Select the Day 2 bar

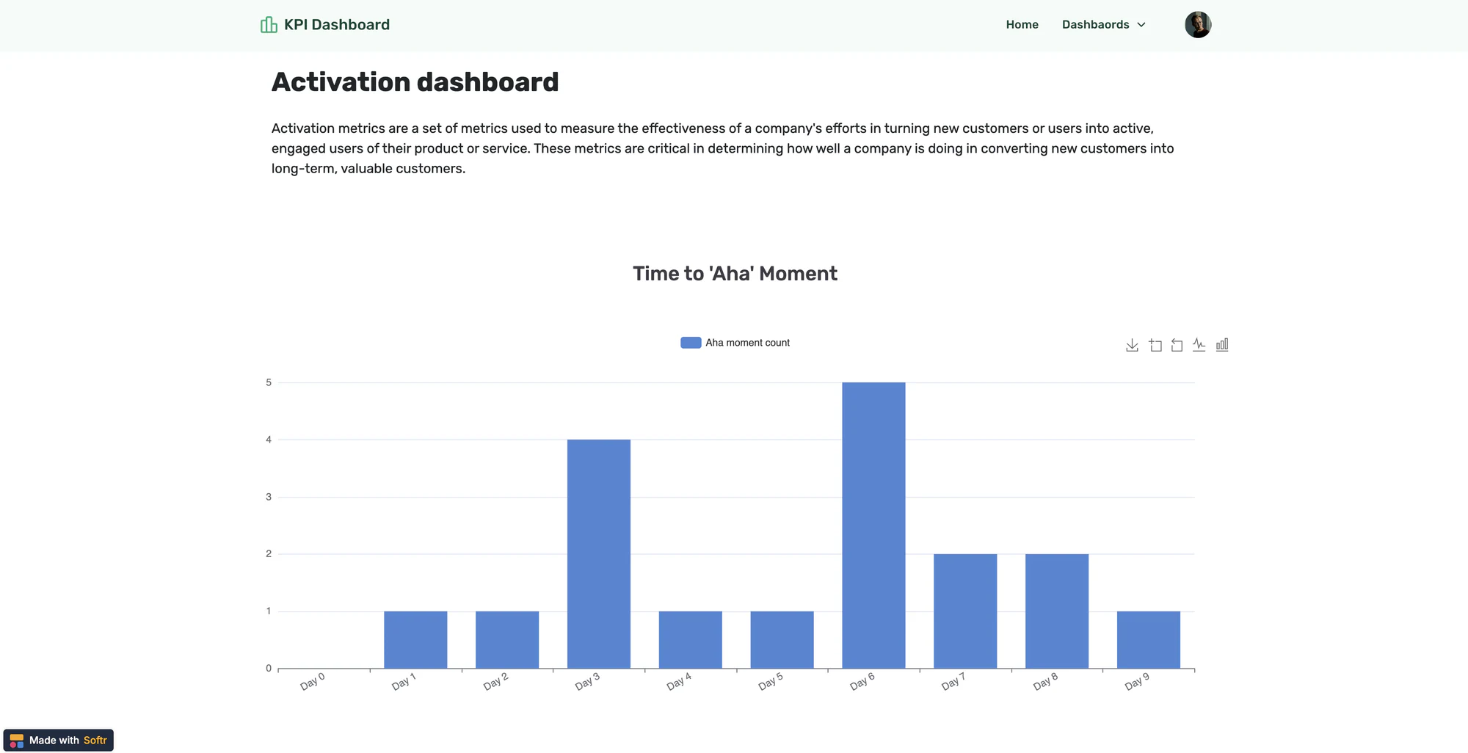pyautogui.click(x=507, y=640)
